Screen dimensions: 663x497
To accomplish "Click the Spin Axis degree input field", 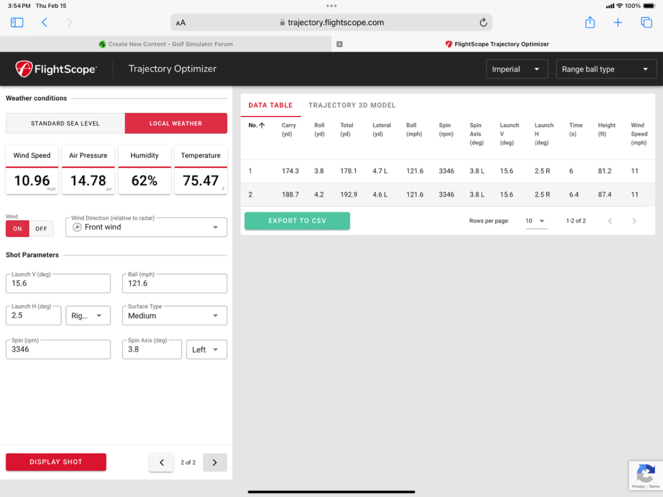I will [152, 350].
